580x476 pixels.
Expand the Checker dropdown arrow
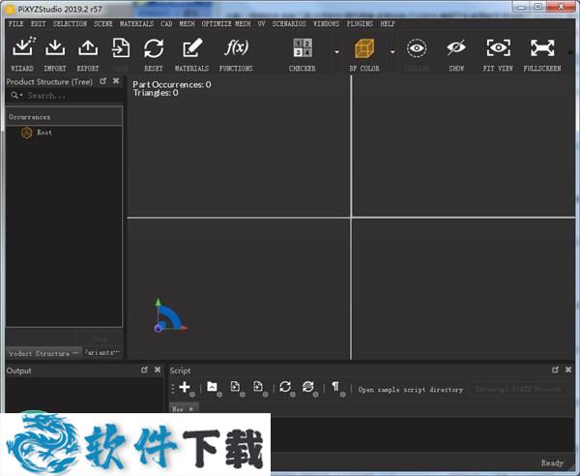pos(336,50)
